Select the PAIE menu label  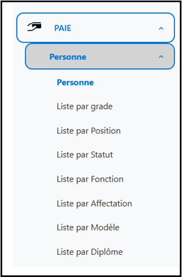tap(62, 28)
